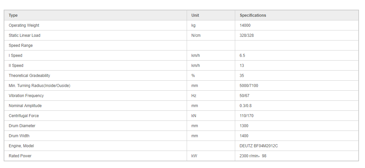
Task: Click the 5000/7100 turning radius value
Action: tap(249, 86)
